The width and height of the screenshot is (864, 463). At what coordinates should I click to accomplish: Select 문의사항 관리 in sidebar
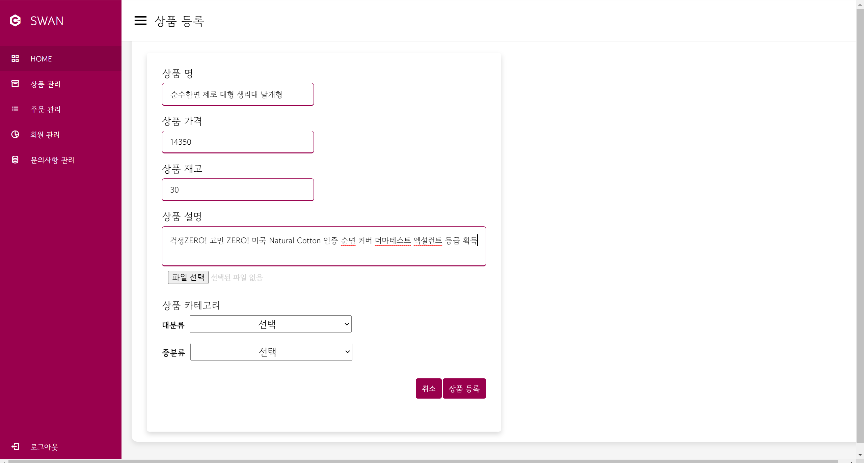click(52, 160)
